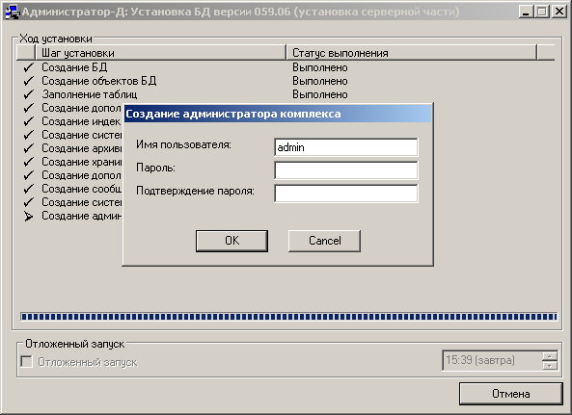572x415 pixels.
Task: Click the Статус выполнения column header
Action: pyautogui.click(x=412, y=53)
